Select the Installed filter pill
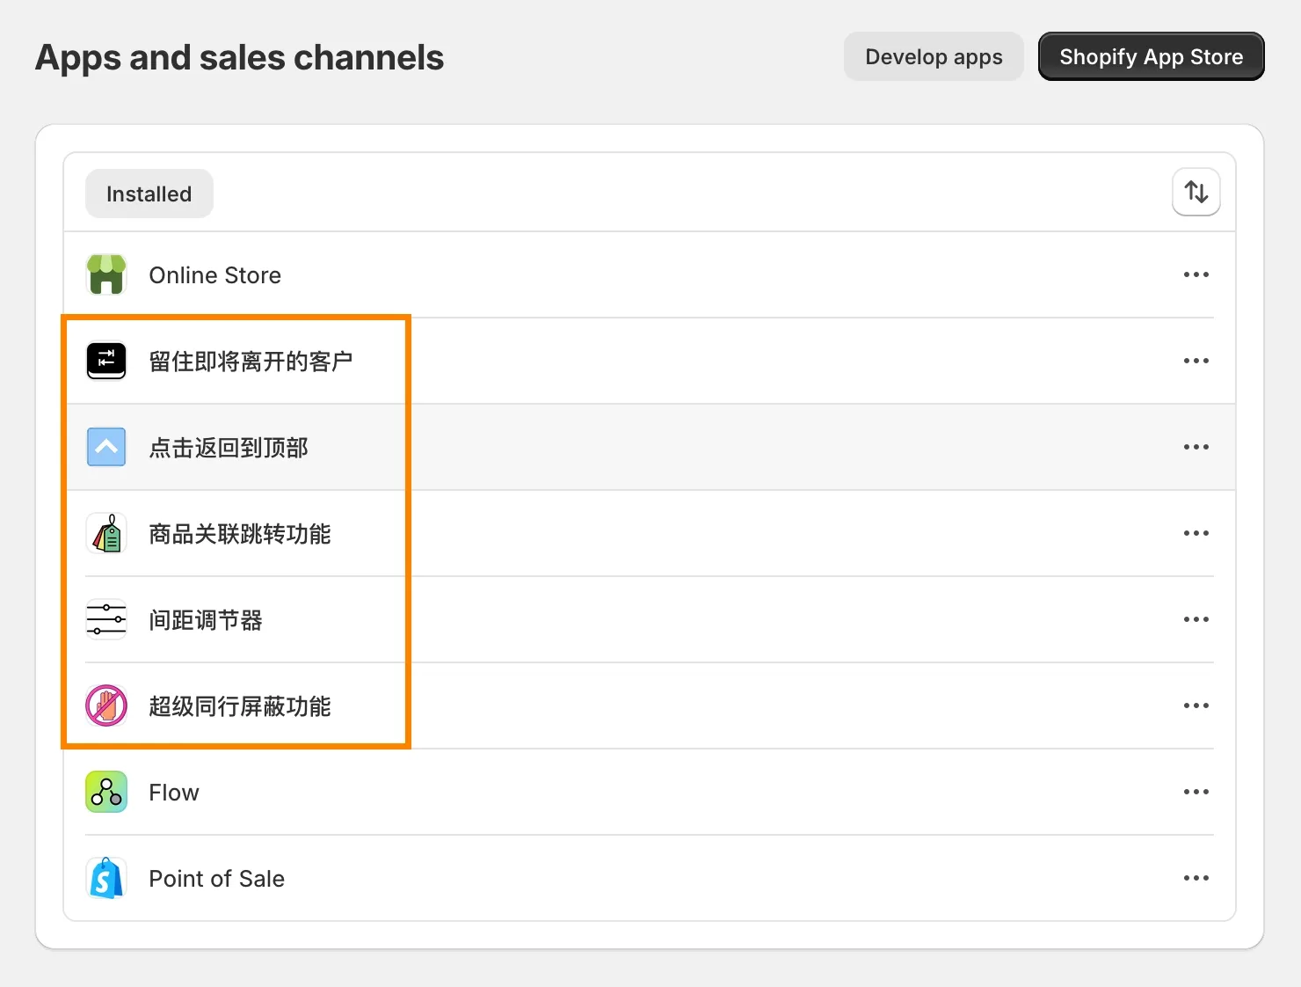The width and height of the screenshot is (1301, 987). 149,194
